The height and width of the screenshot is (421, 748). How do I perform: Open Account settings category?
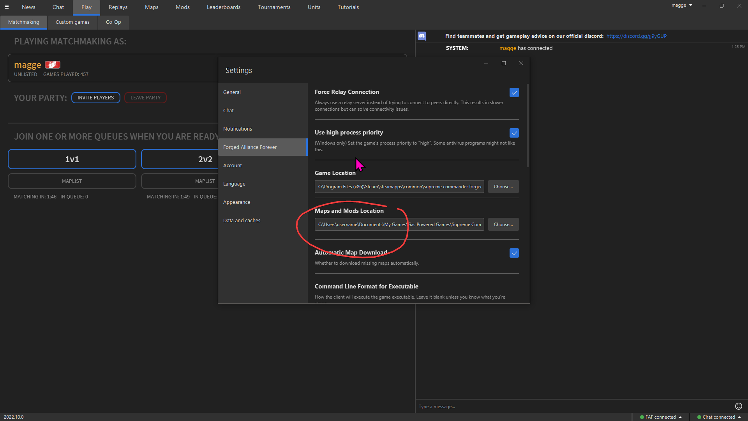[263, 166]
